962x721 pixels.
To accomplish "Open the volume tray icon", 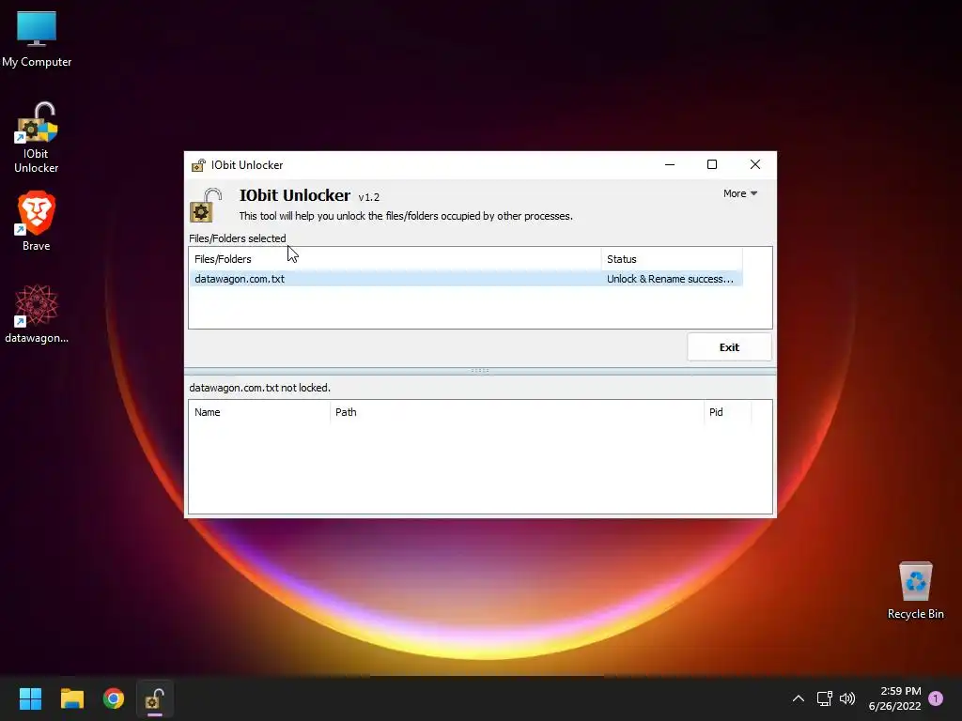I will tap(847, 698).
